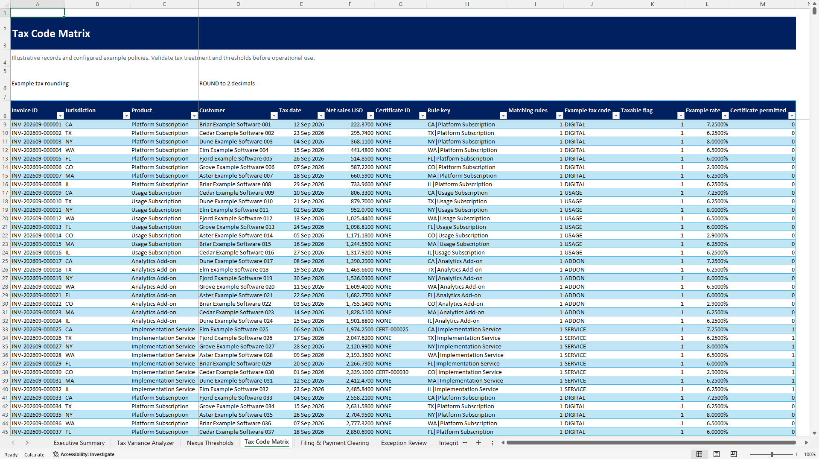Screen dimensions: 819x459
Task: Open the Certificate ID filter arrow
Action: pos(423,116)
